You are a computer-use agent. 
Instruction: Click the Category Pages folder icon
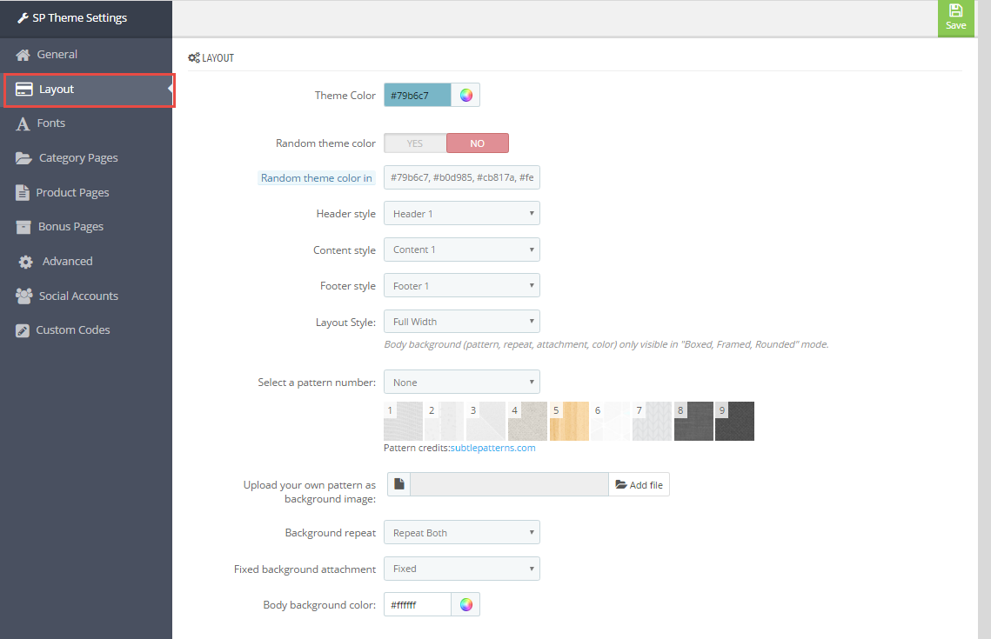tap(23, 158)
